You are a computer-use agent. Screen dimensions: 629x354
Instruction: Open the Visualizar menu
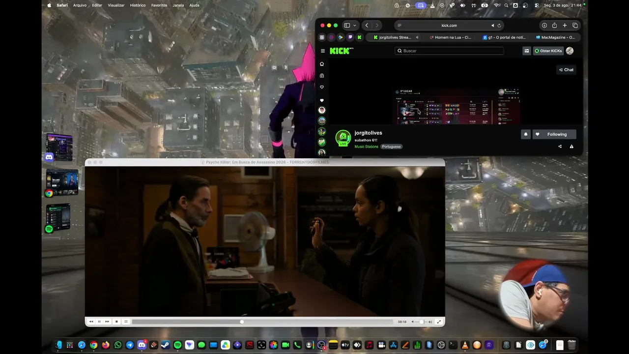[116, 5]
